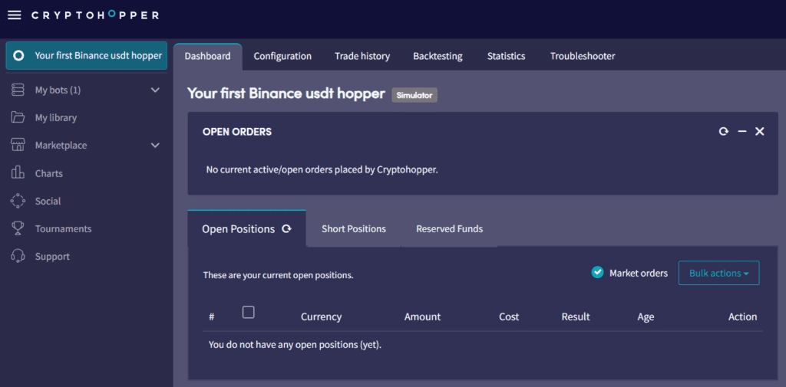Screen dimensions: 786x387
Task: Tick the select-all checkbox in table header
Action: point(248,313)
